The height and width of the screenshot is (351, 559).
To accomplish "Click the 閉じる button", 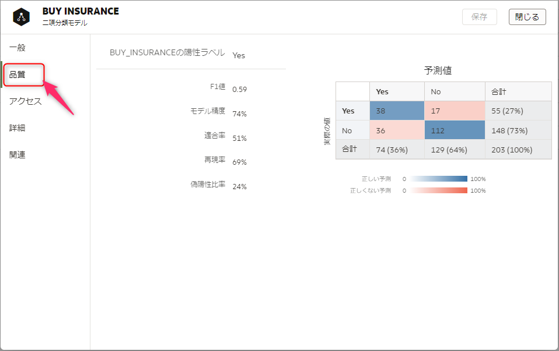I will tap(527, 17).
